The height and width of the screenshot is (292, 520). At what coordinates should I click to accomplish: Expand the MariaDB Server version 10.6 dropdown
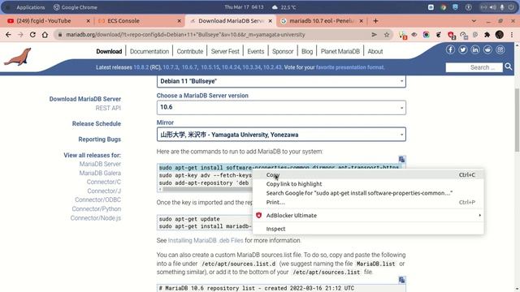281,107
